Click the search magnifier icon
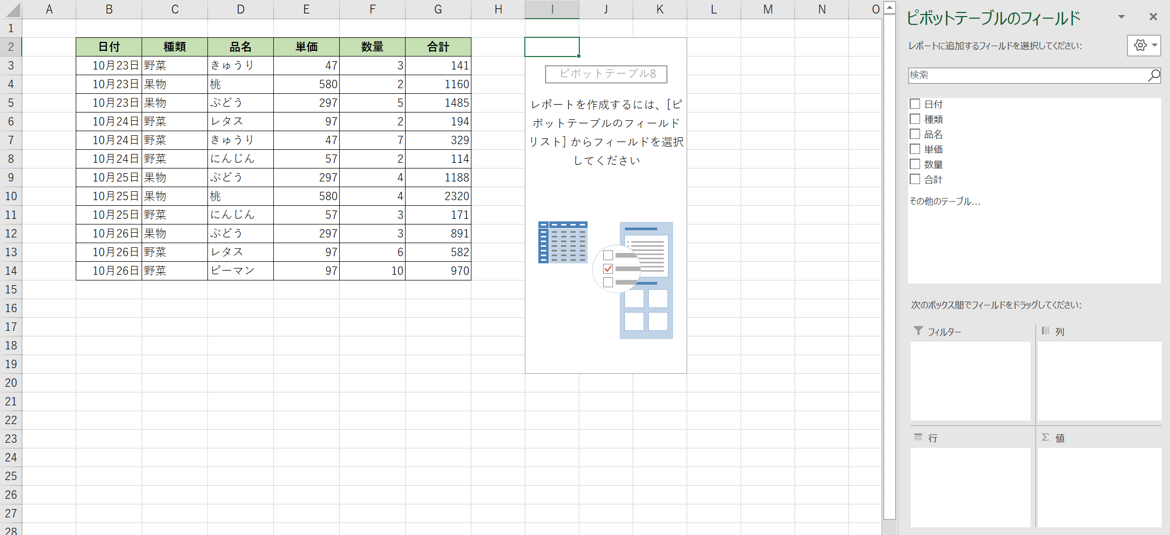Image resolution: width=1170 pixels, height=535 pixels. pos(1153,75)
